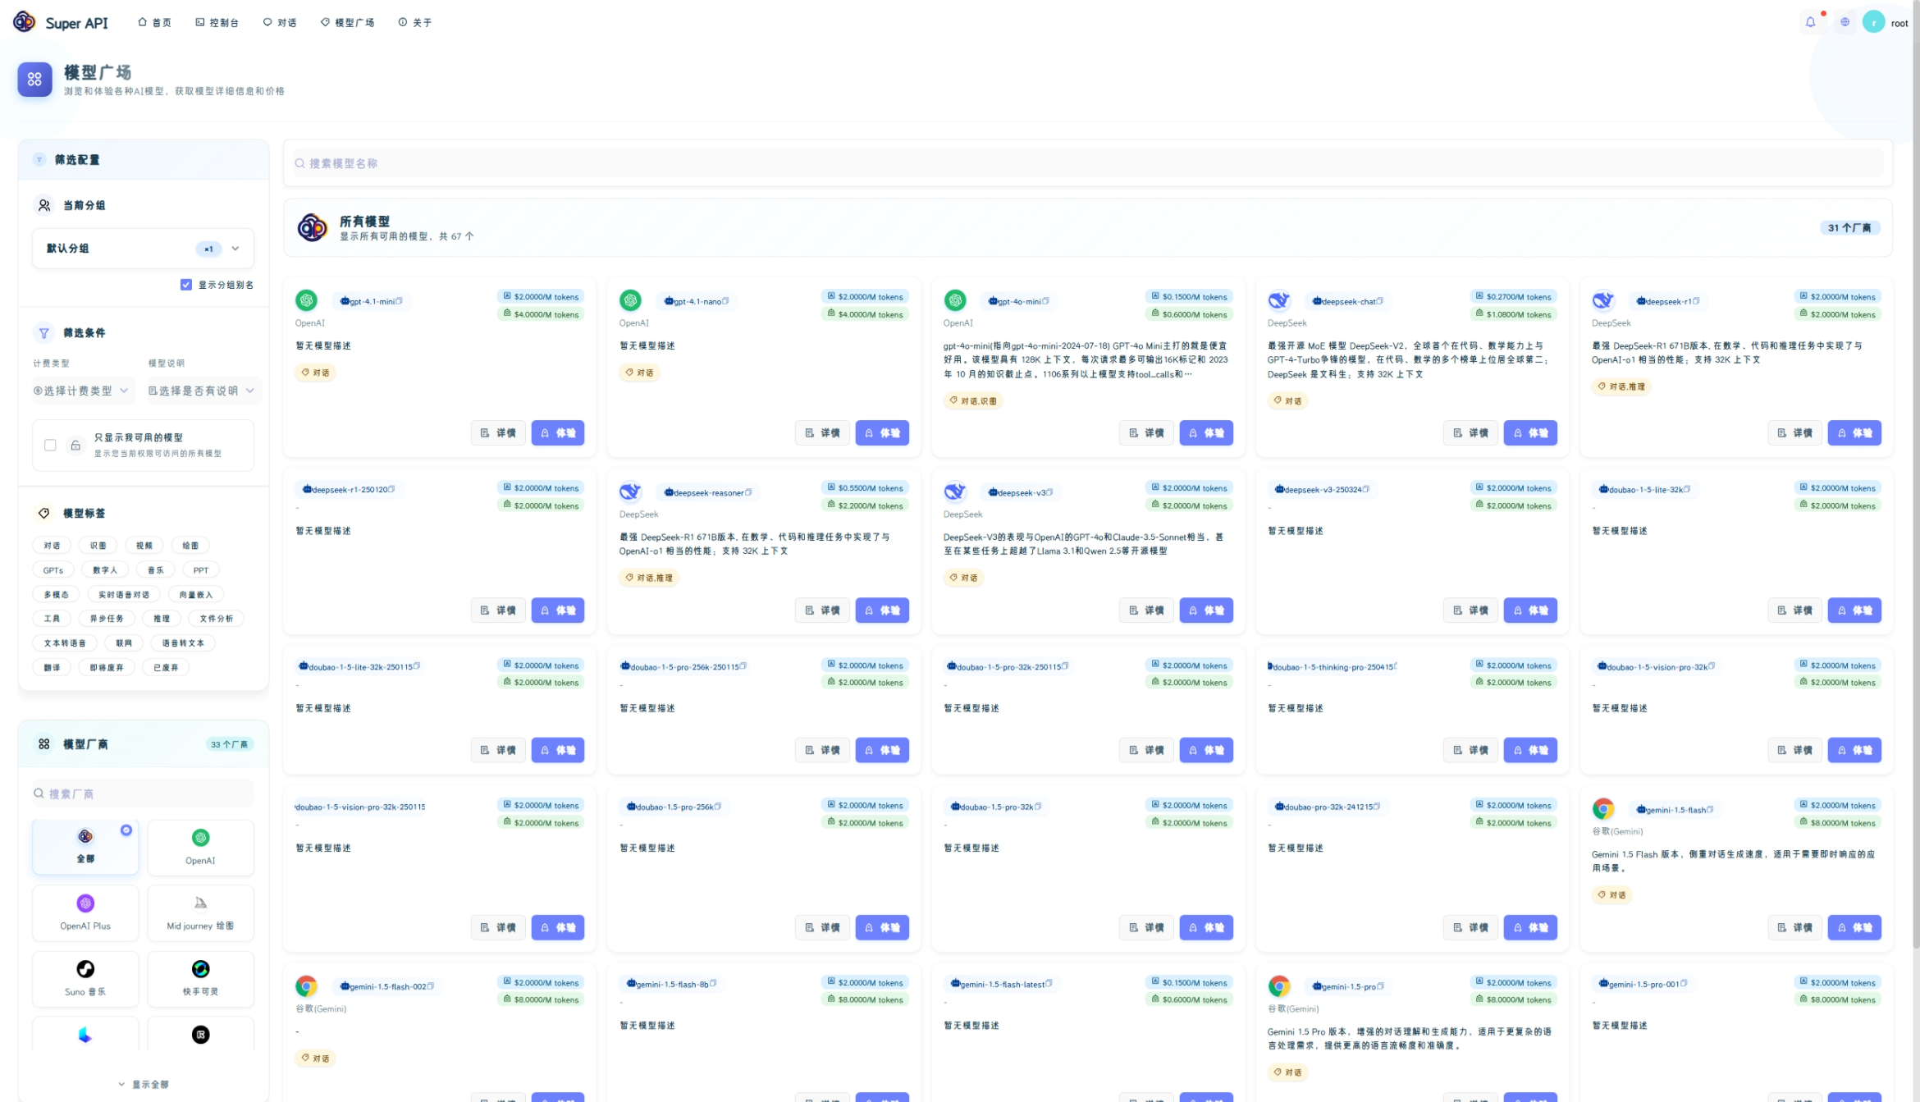Click the Super API logo
The height and width of the screenshot is (1102, 1920).
[60, 22]
